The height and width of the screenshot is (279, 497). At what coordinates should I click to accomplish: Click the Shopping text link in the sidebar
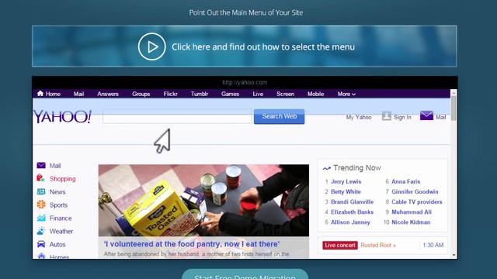coord(62,179)
